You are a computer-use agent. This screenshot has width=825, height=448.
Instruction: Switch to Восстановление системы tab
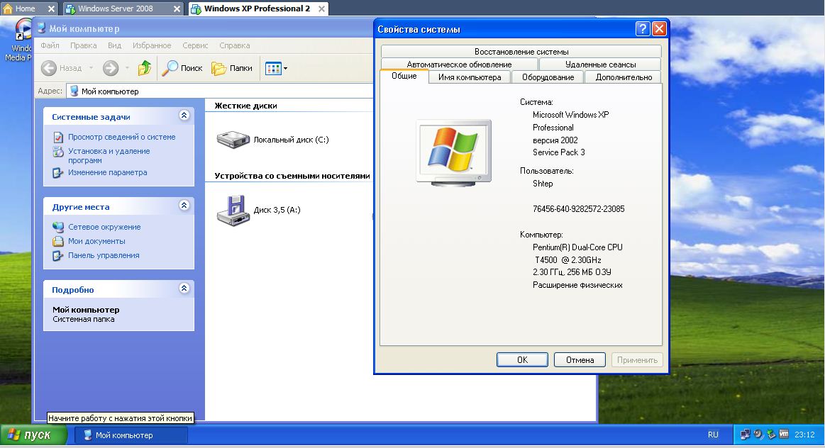click(521, 52)
